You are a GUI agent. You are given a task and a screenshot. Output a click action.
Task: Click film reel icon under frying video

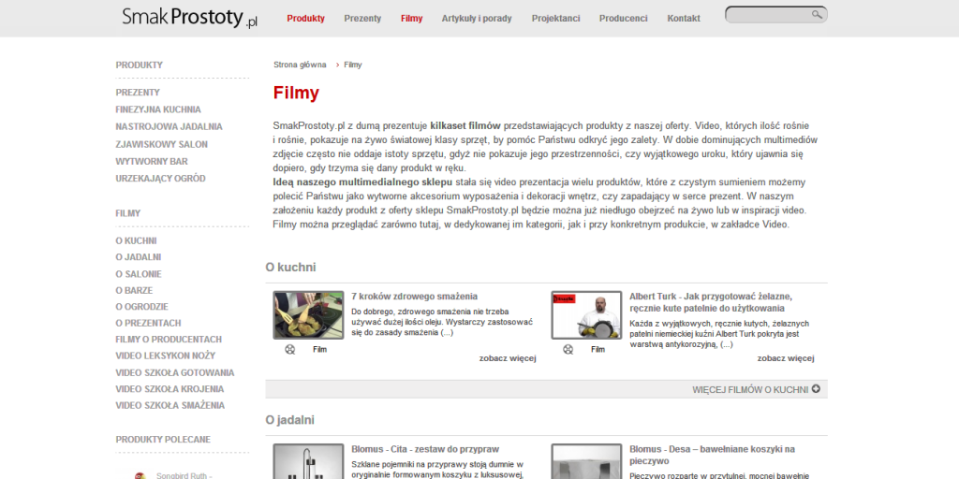(x=289, y=349)
